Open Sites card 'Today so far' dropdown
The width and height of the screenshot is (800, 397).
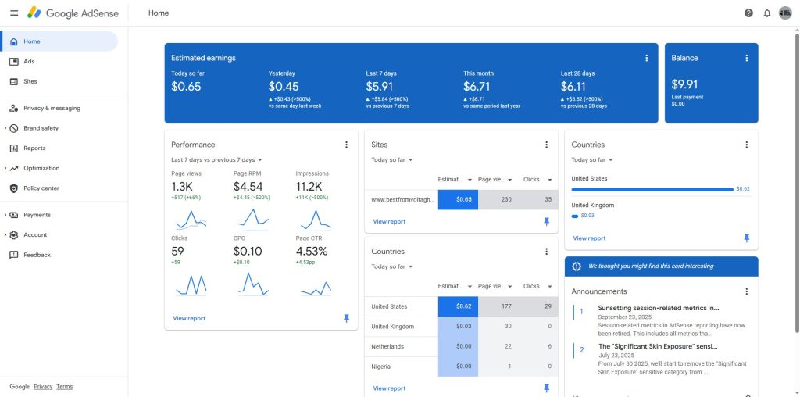point(392,159)
